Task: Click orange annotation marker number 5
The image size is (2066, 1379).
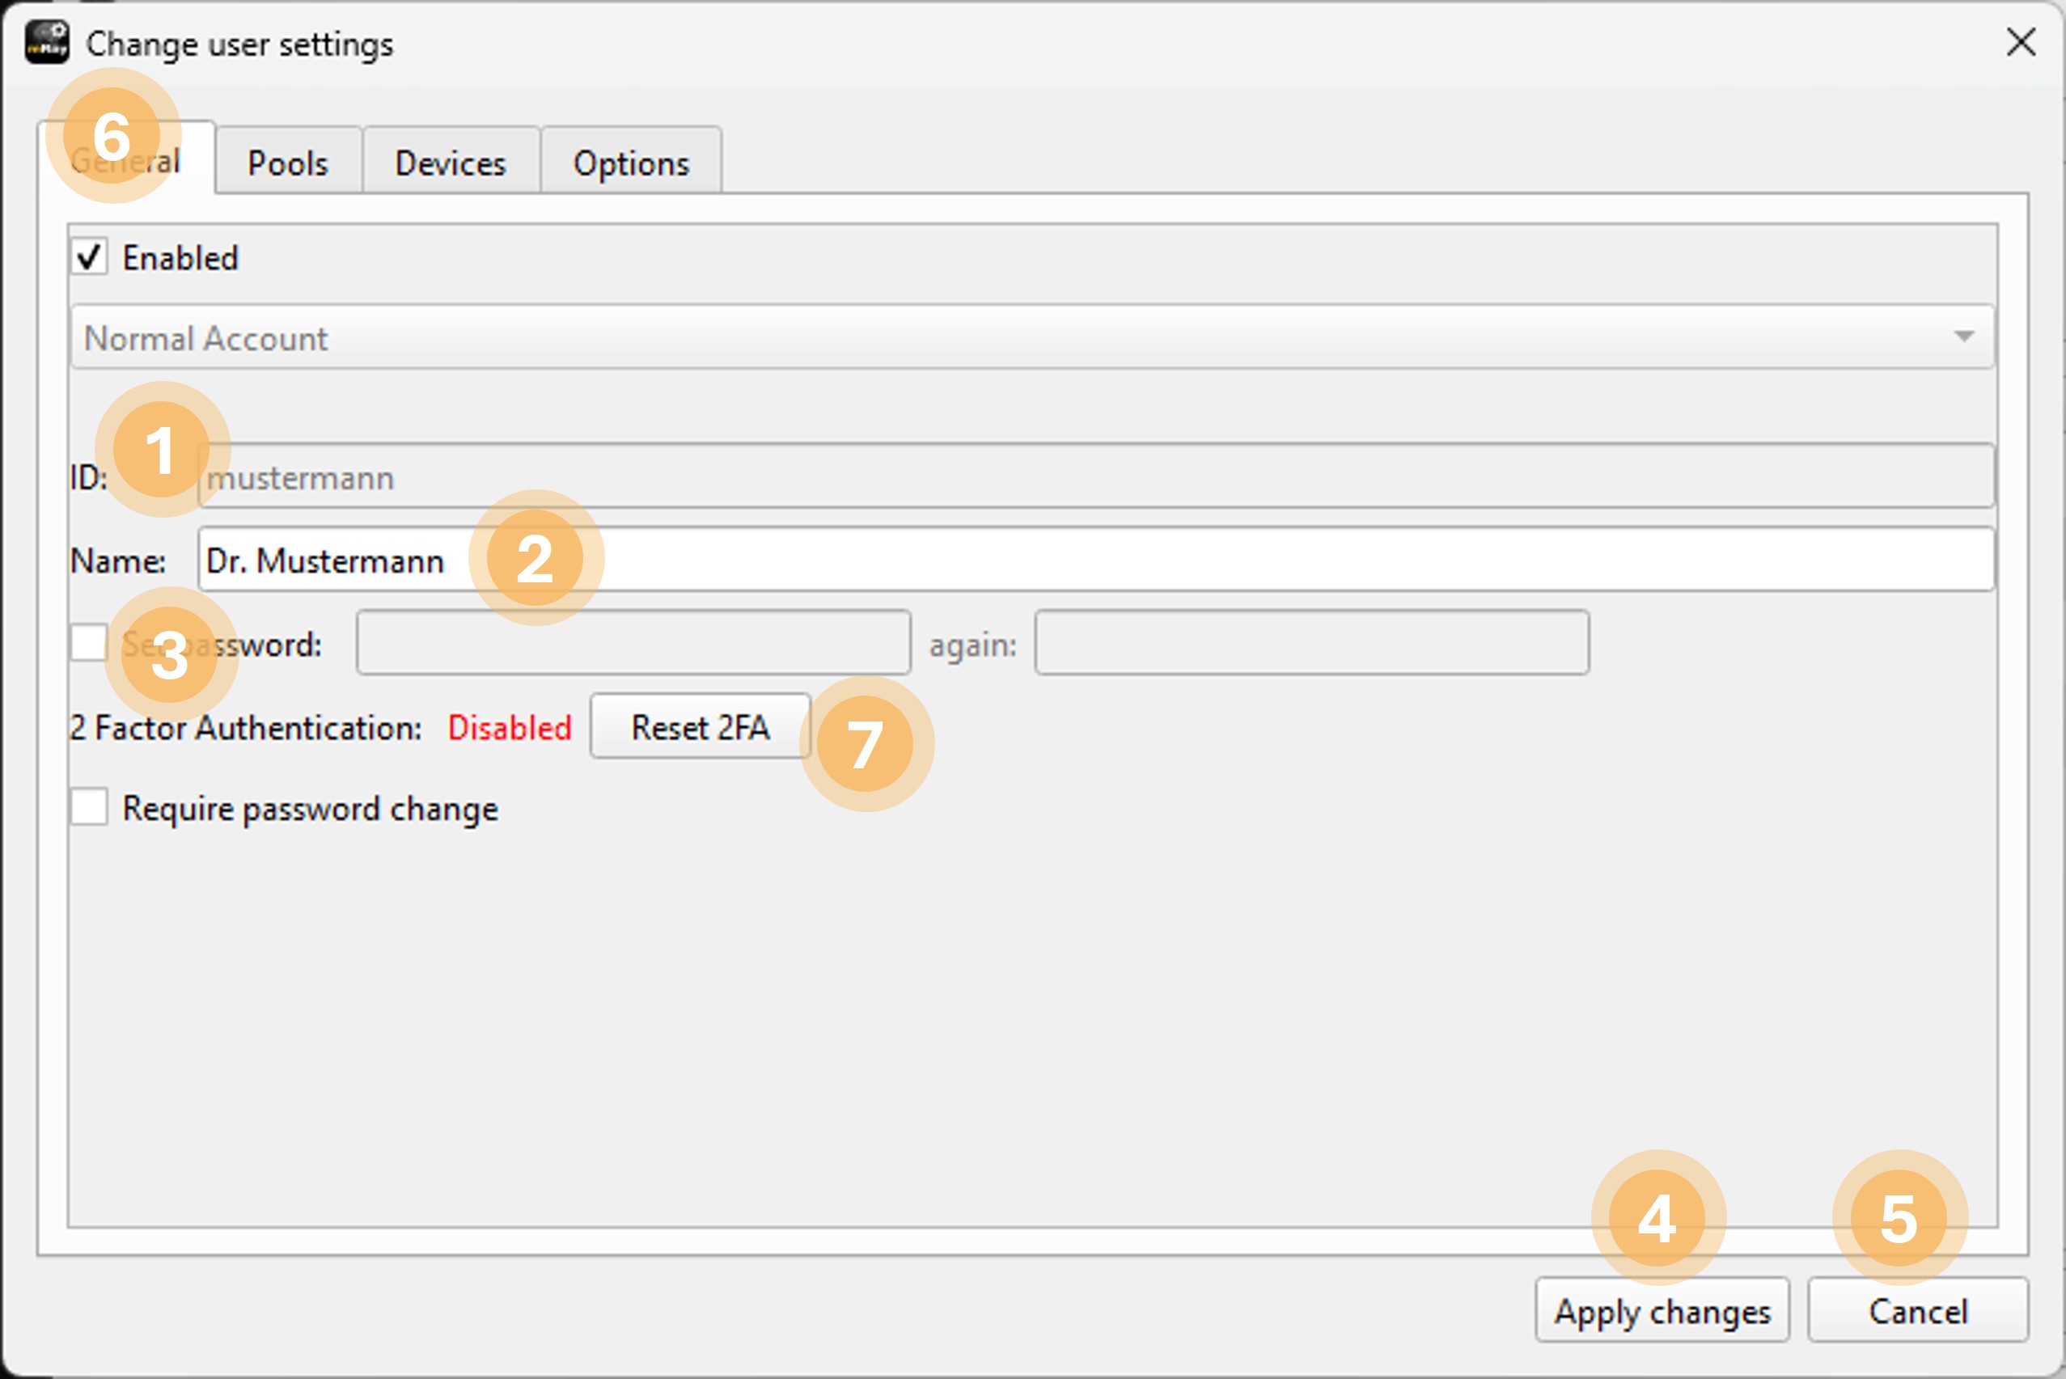Action: pyautogui.click(x=1899, y=1219)
